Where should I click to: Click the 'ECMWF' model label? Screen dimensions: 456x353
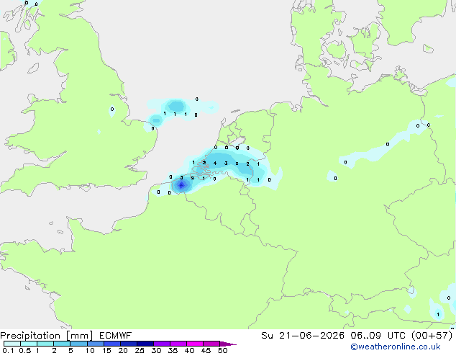pos(116,336)
